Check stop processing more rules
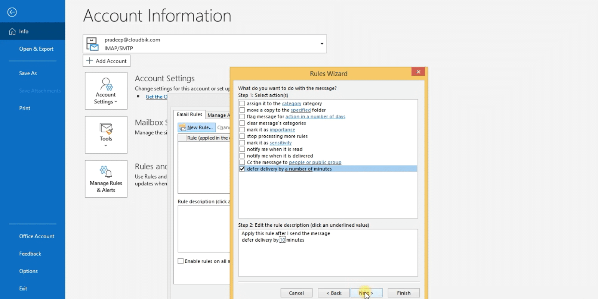Viewport: 598px width, 299px height. 242,136
